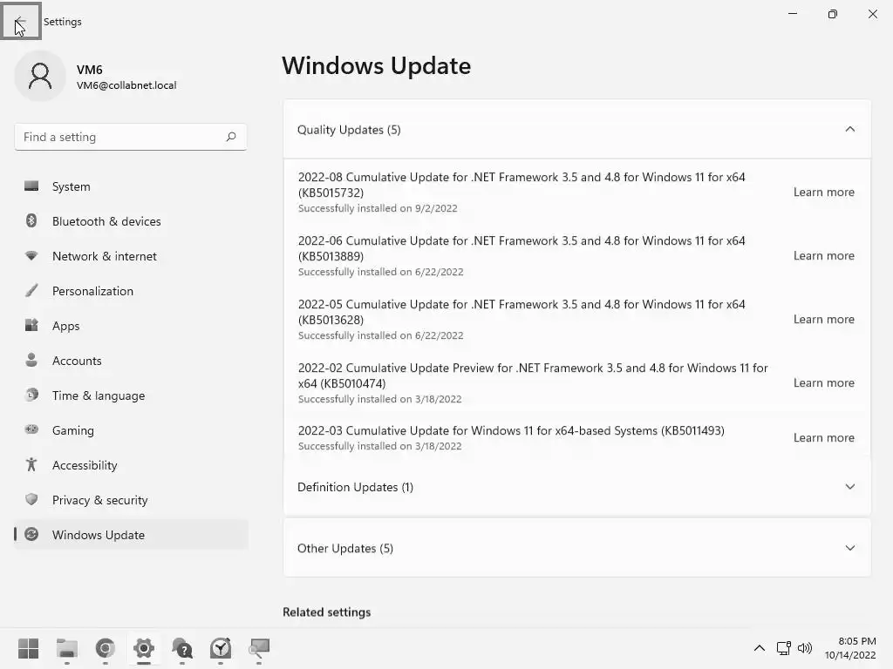Click the Settings gear on the taskbar

click(x=144, y=648)
